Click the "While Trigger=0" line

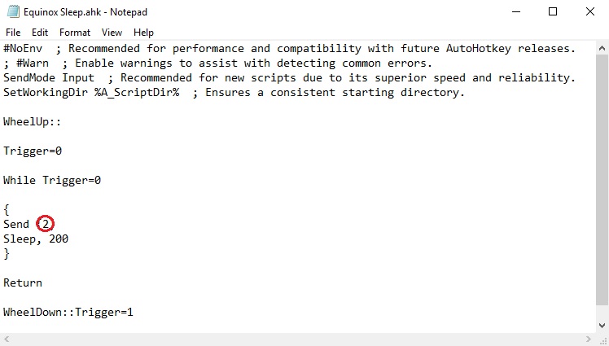[x=52, y=180]
